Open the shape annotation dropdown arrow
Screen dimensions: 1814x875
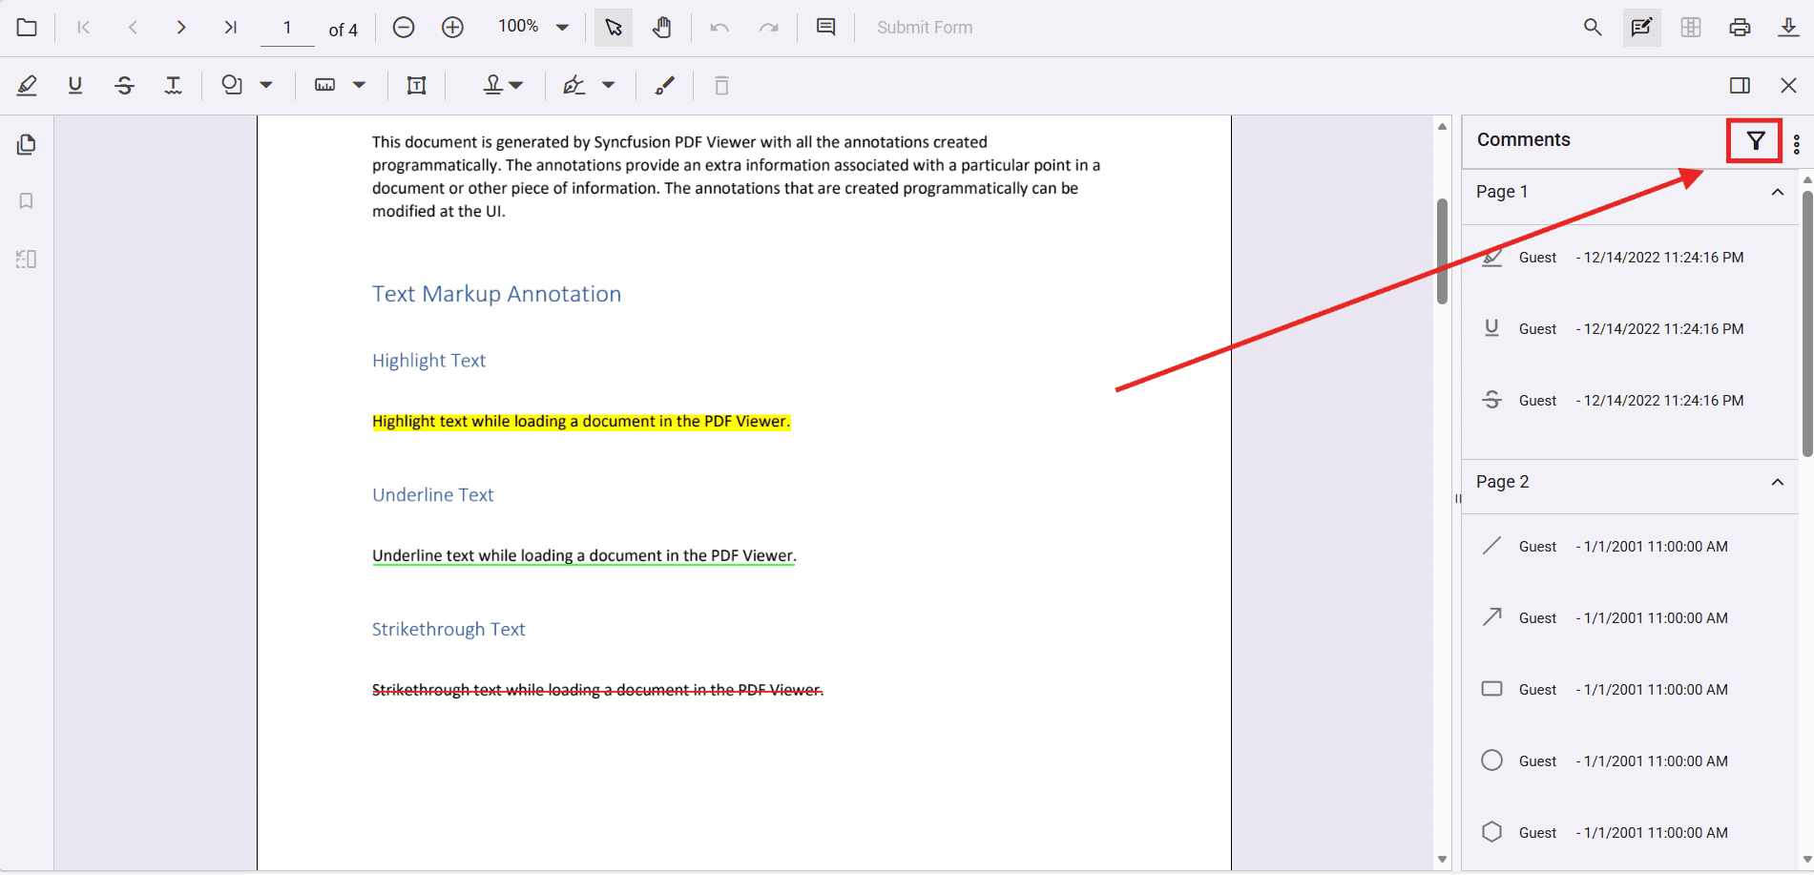coord(266,86)
